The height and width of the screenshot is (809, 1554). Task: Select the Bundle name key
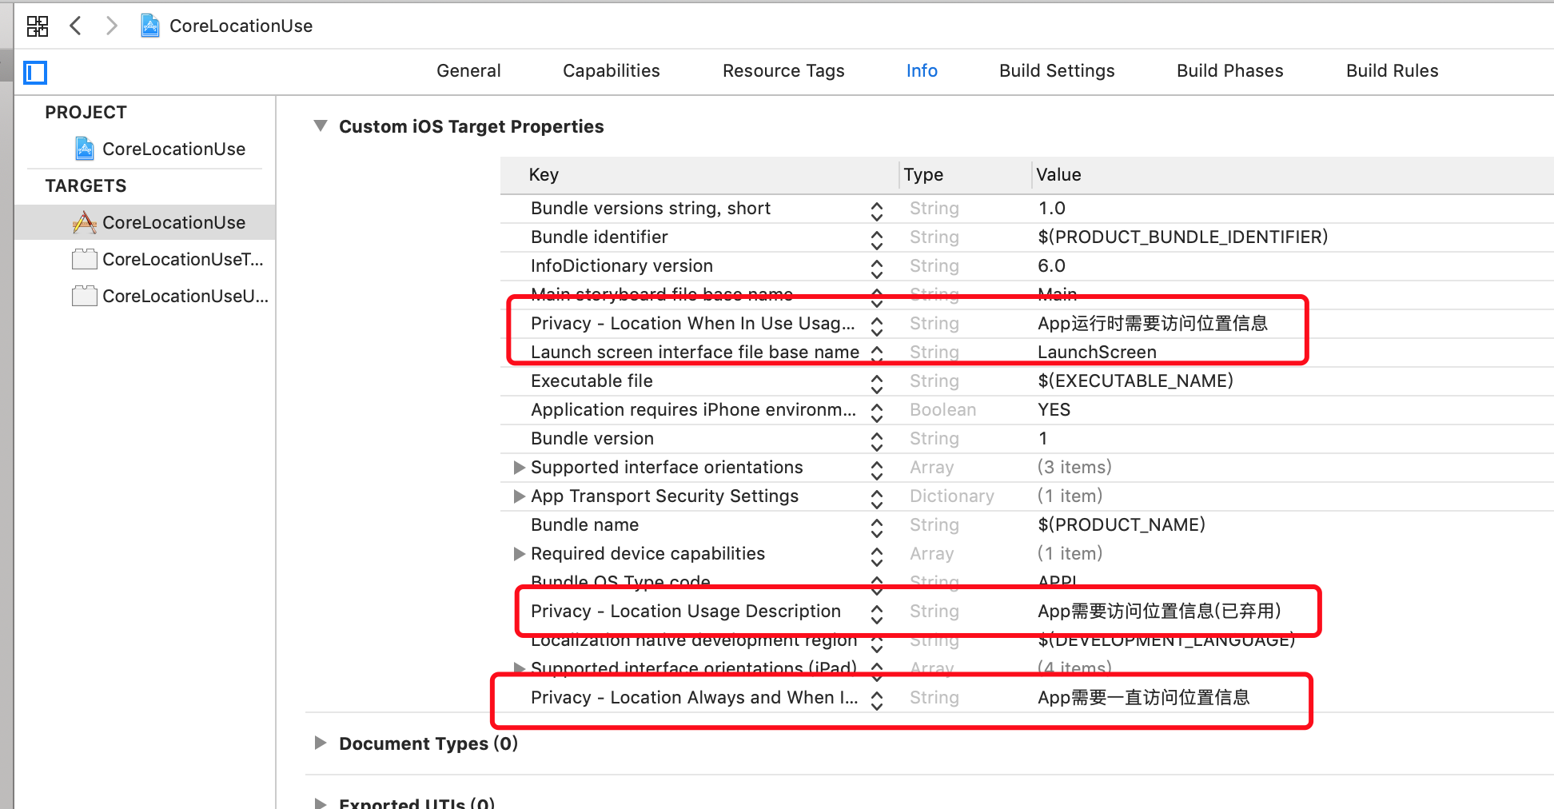pos(584,524)
